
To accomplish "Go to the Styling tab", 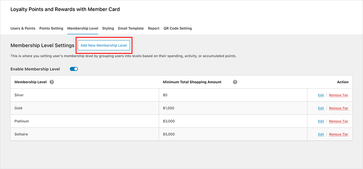I will (108, 29).
